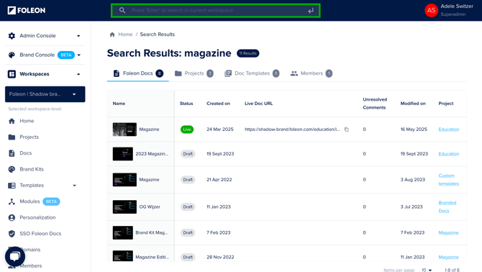Click the Draft badge for 2023 Magazine

point(188,154)
